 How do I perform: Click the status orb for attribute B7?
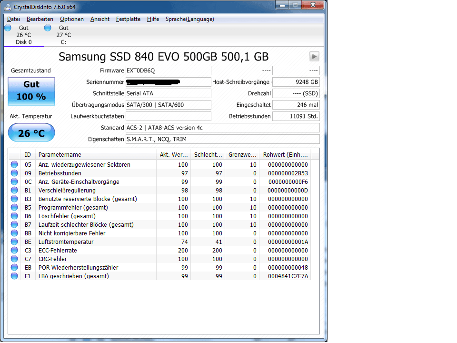coord(14,224)
